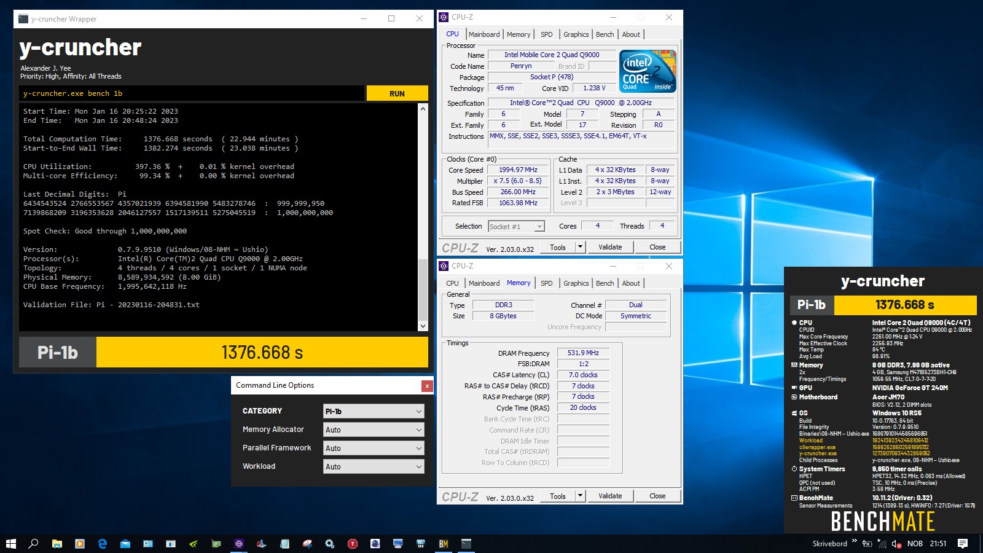
Task: Open Graphics tab in top CPU-Z window
Action: point(576,34)
